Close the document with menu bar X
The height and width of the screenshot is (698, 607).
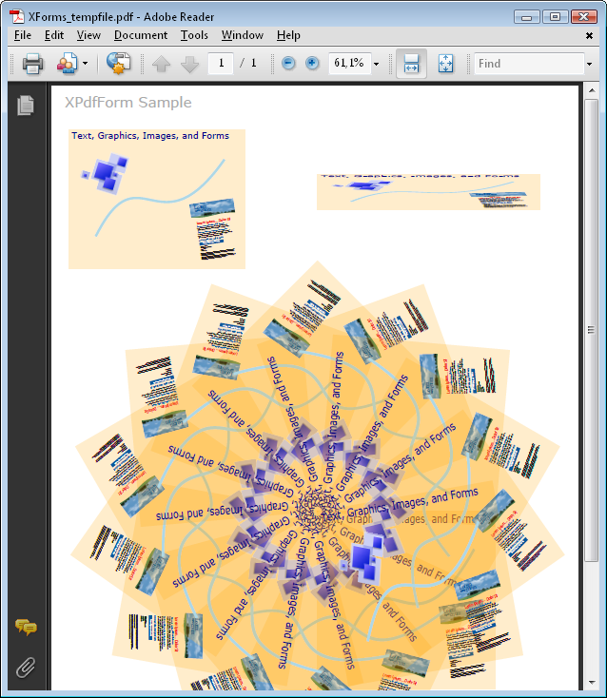click(590, 35)
